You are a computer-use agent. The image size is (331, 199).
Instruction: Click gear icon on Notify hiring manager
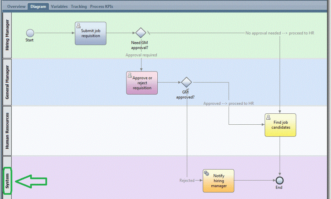207,173
